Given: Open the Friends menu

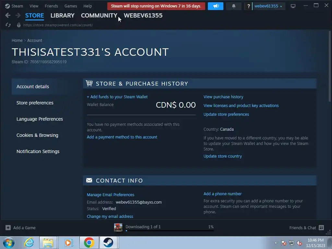Looking at the screenshot, I should pyautogui.click(x=51, y=6).
